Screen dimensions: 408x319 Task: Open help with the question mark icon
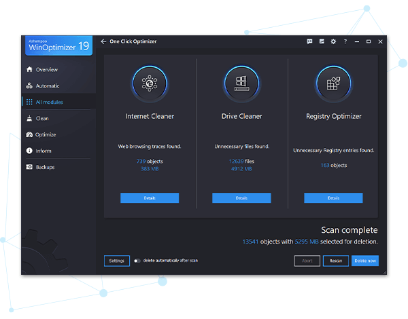[345, 41]
